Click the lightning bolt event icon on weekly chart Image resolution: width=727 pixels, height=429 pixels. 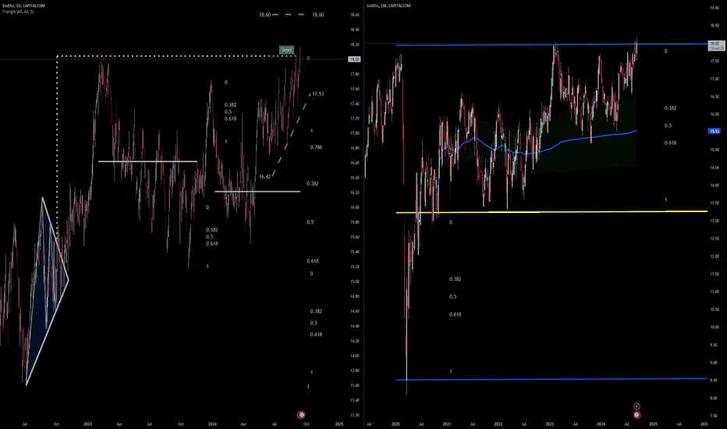(637, 406)
